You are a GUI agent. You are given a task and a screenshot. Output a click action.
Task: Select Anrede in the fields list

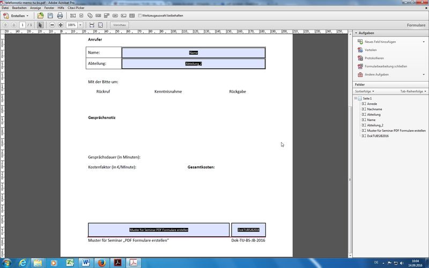372,104
